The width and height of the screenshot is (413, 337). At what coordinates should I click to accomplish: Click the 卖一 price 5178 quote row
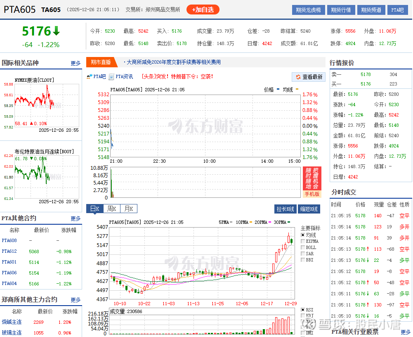tap(366, 74)
